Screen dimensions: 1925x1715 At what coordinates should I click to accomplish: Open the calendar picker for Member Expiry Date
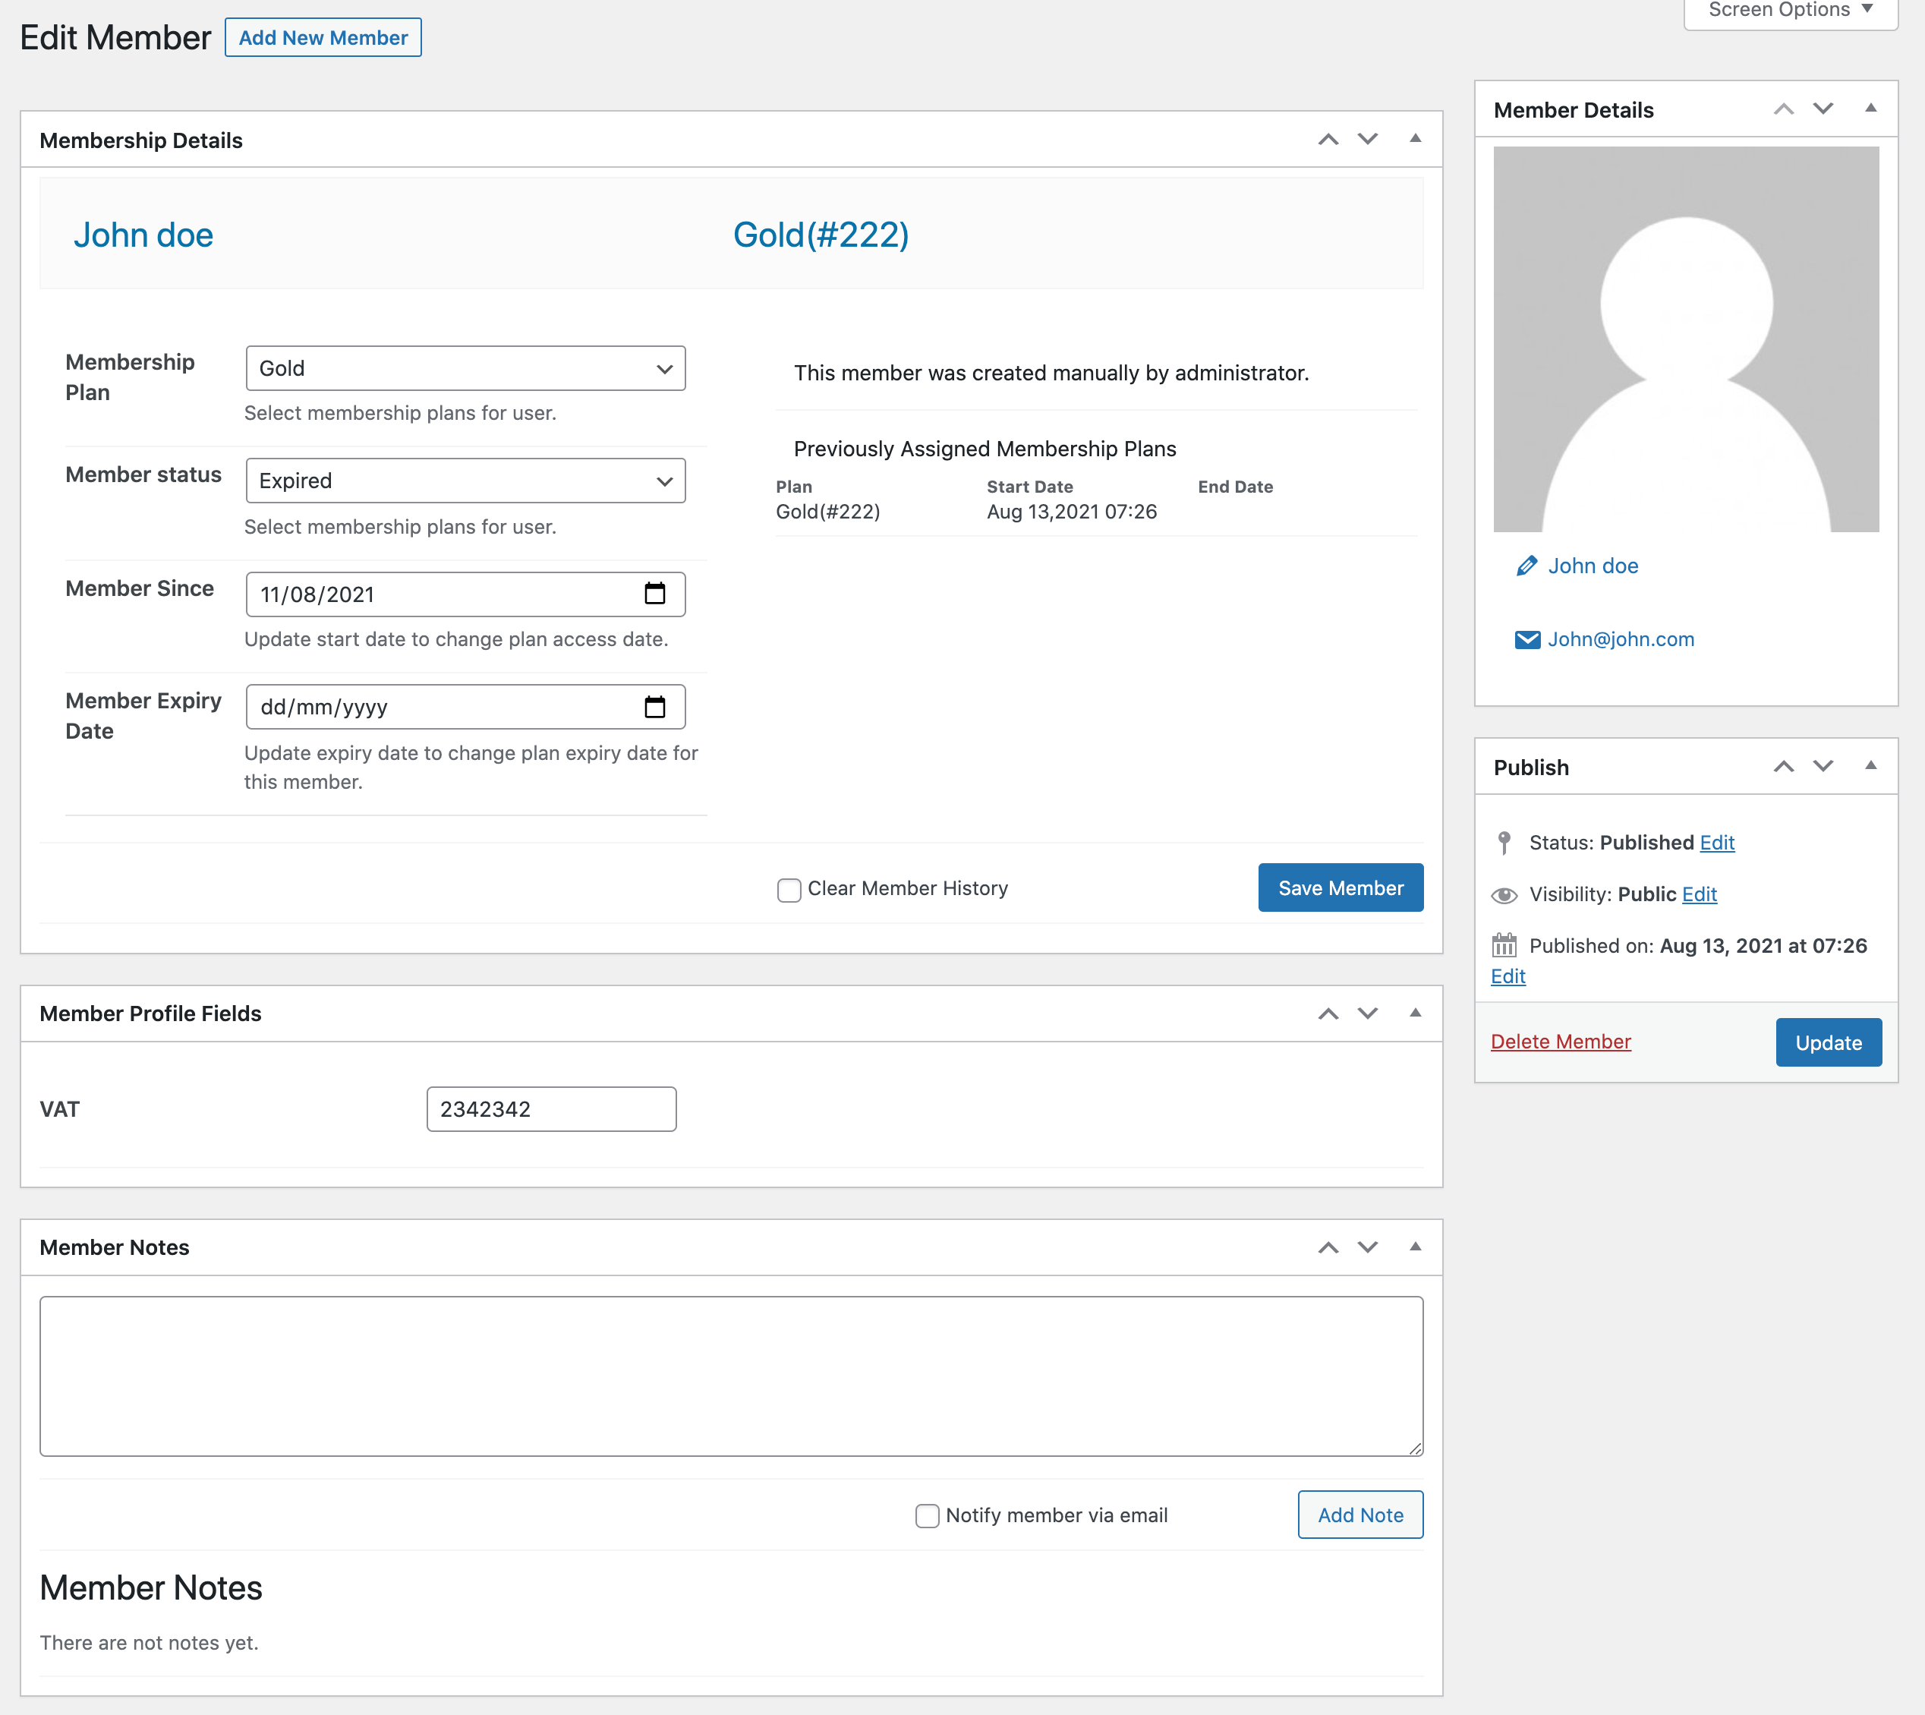click(656, 707)
